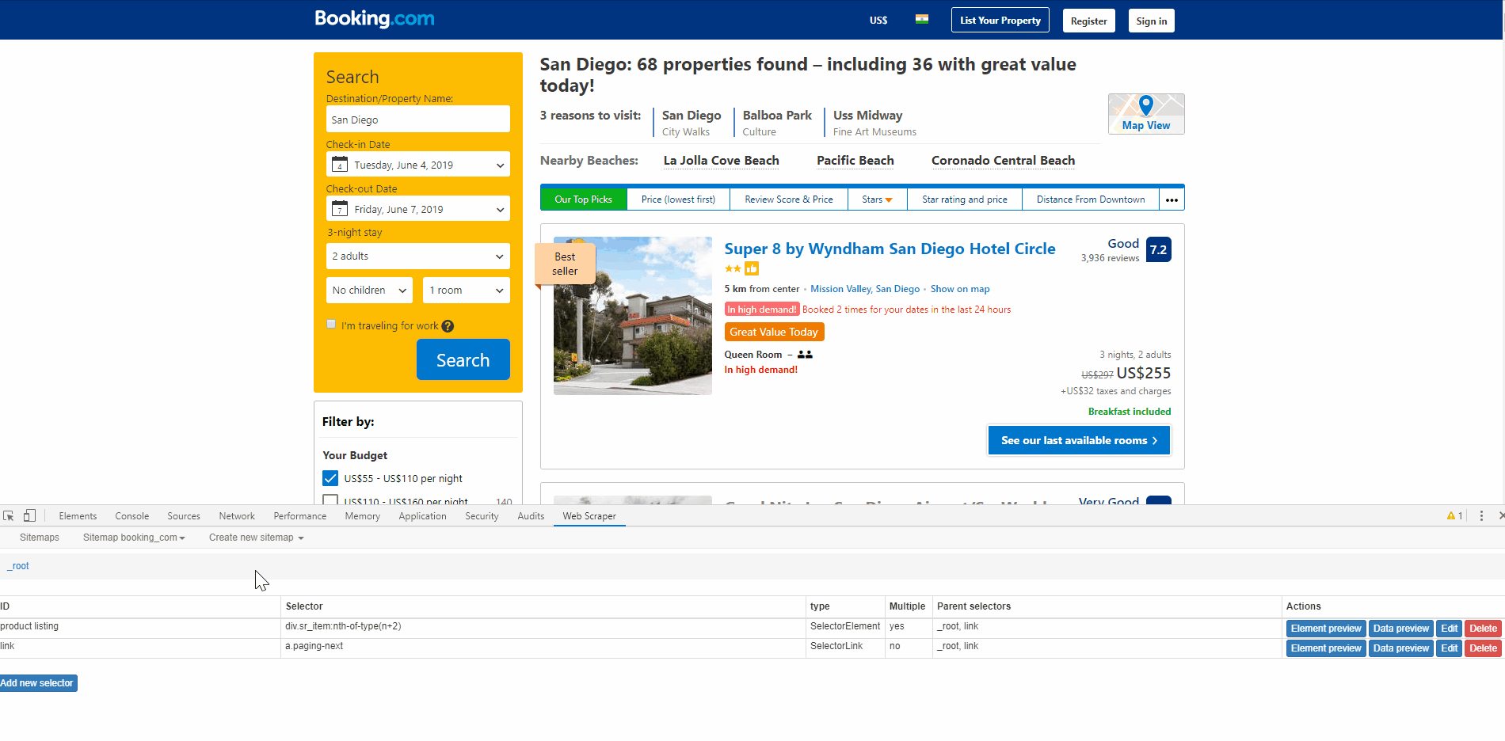
Task: Click Mission Valley, San Diego link
Action: 865,289
